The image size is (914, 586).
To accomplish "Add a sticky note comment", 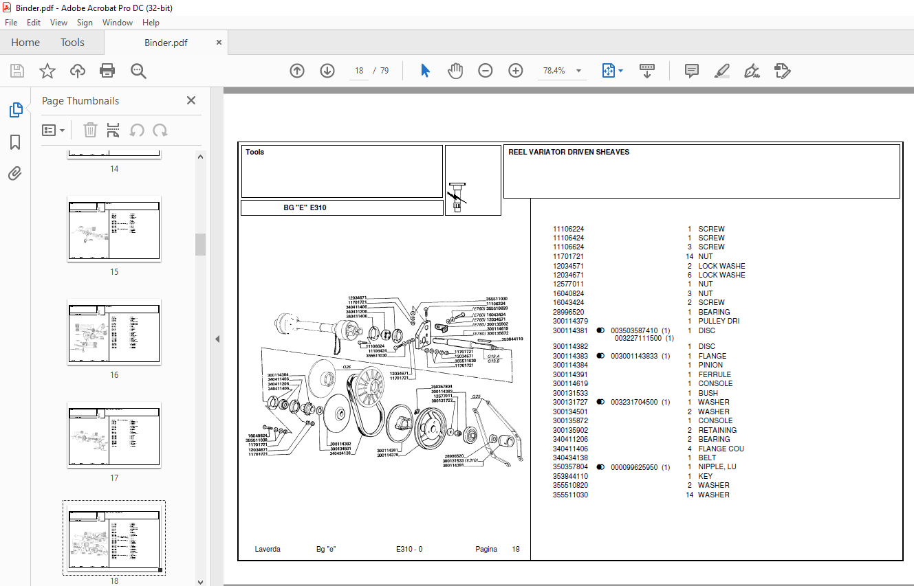I will click(692, 71).
